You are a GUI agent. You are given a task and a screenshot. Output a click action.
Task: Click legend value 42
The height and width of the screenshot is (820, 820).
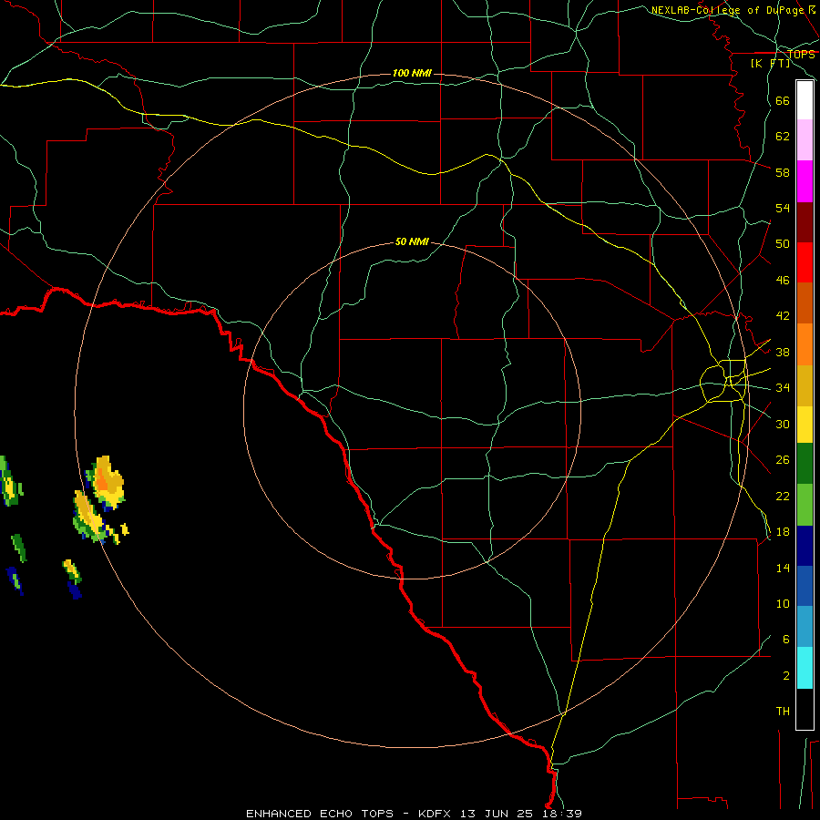[x=783, y=316]
